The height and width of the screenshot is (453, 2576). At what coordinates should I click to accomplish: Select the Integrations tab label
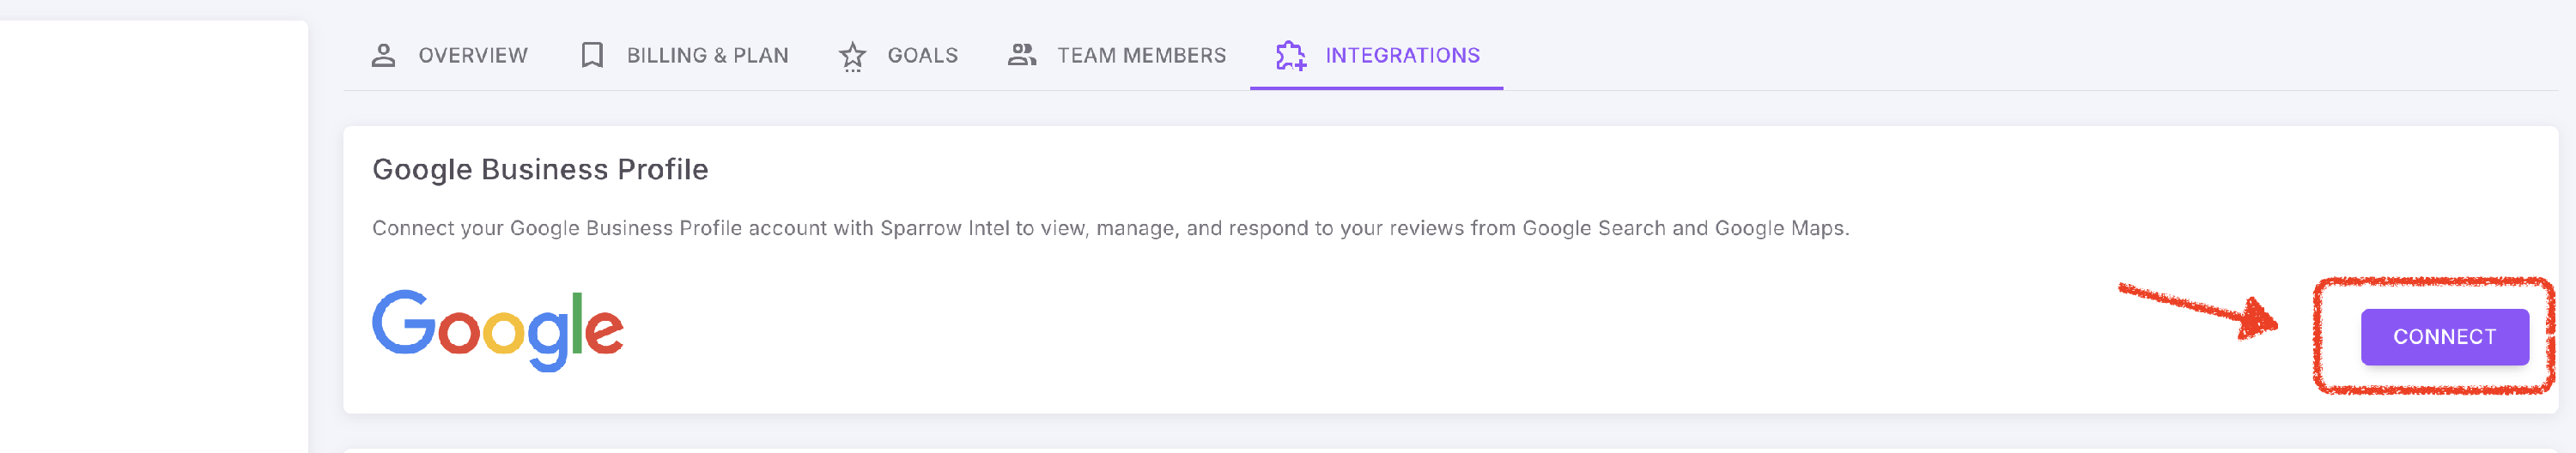pyautogui.click(x=1402, y=55)
